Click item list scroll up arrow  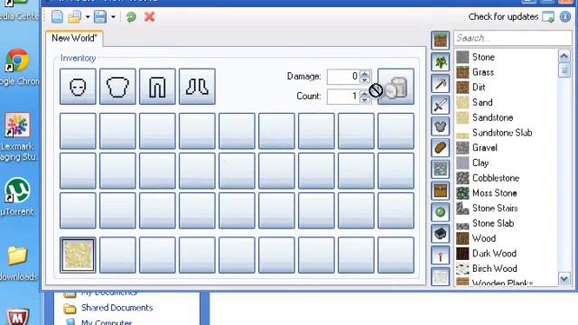tap(564, 56)
